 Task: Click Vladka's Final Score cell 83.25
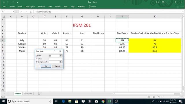point(122,47)
